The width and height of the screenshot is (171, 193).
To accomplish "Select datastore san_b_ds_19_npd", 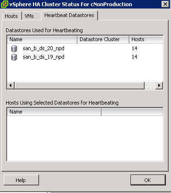I will tap(43, 57).
